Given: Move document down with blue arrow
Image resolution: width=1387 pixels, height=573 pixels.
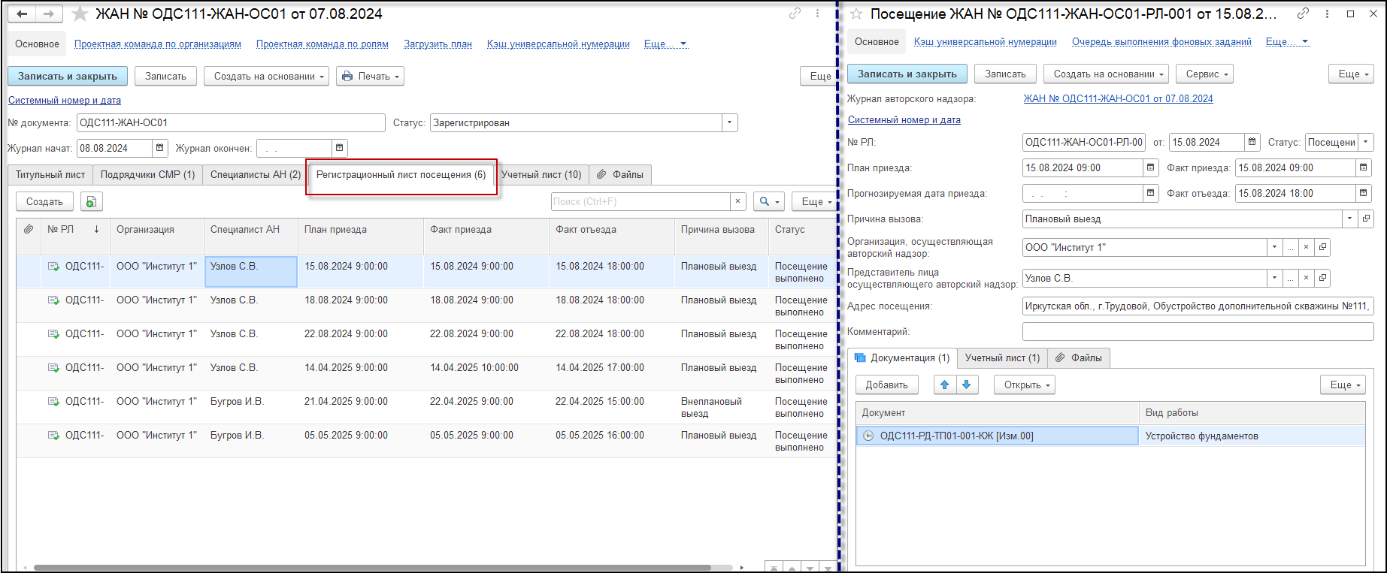Looking at the screenshot, I should pos(967,385).
